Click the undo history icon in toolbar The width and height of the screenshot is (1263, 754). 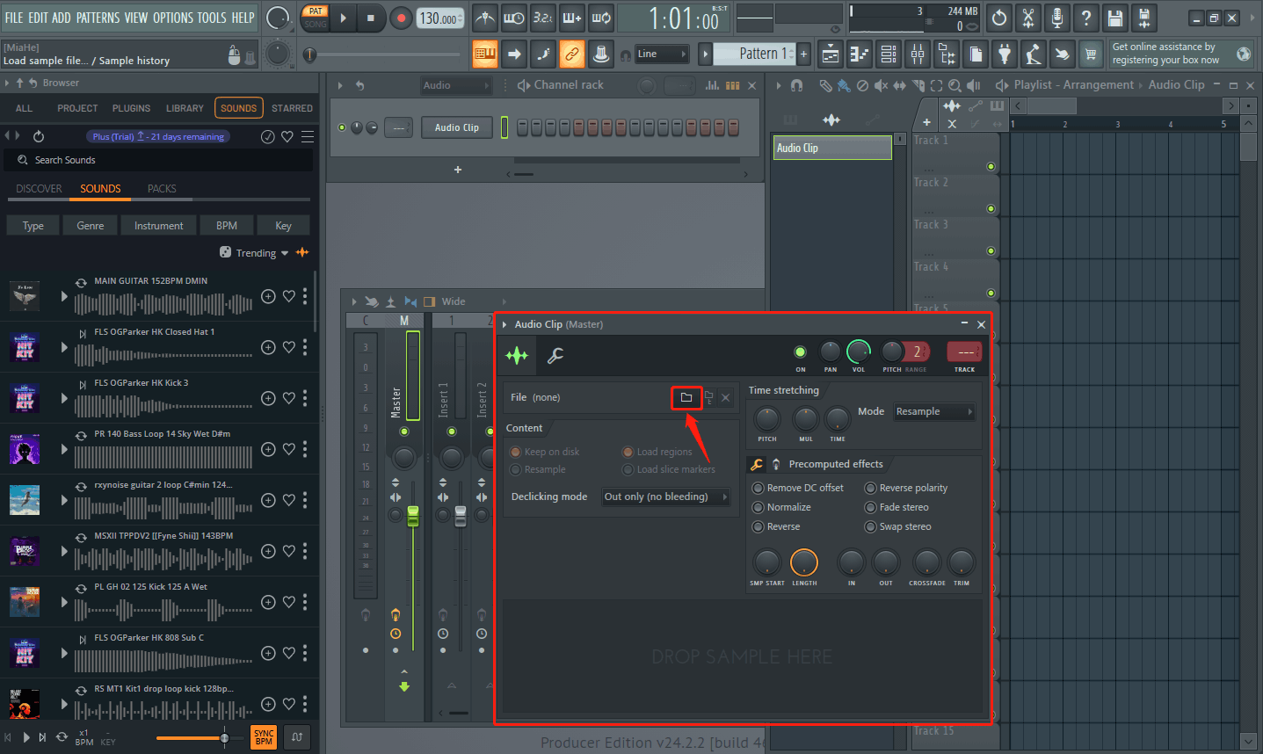pos(999,18)
